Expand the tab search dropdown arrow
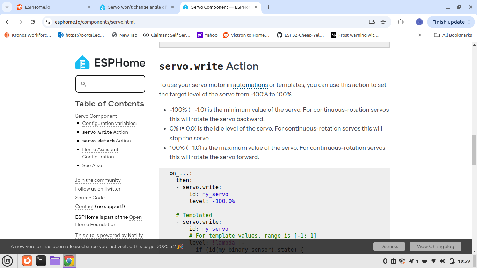The width and height of the screenshot is (477, 268). (7, 7)
